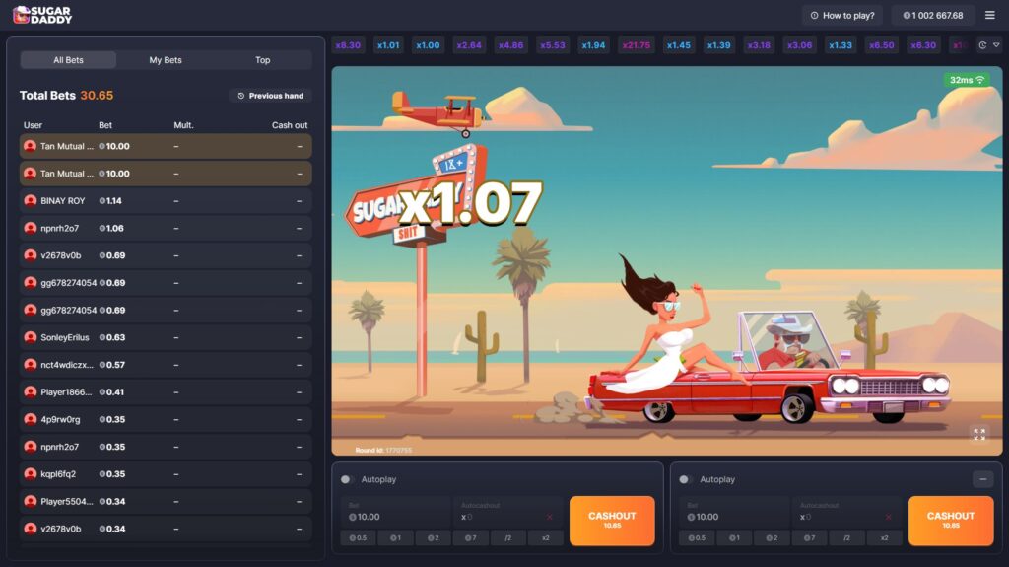The width and height of the screenshot is (1009, 567).
Task: Remove the second bet panel with minus
Action: pos(982,479)
